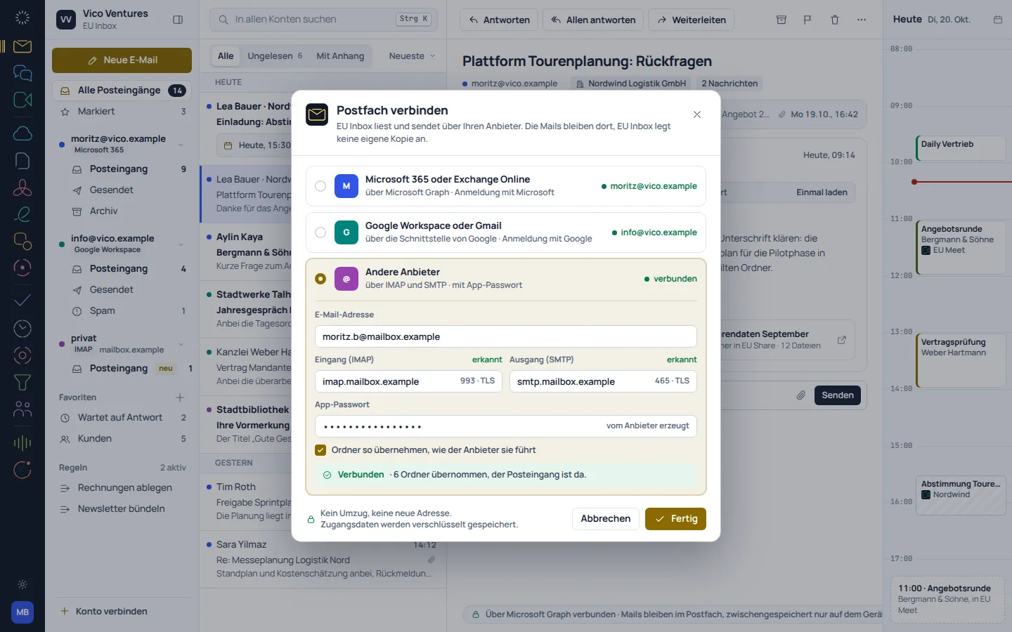This screenshot has width=1012, height=632.
Task: Open the Wartet auf Antwort favorite
Action: pos(122,418)
